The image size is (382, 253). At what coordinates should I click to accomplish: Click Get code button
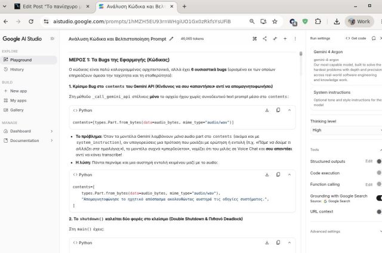click(x=356, y=38)
